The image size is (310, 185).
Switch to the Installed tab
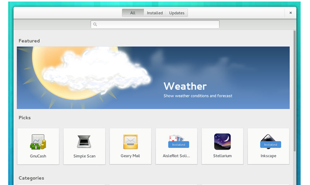155,13
